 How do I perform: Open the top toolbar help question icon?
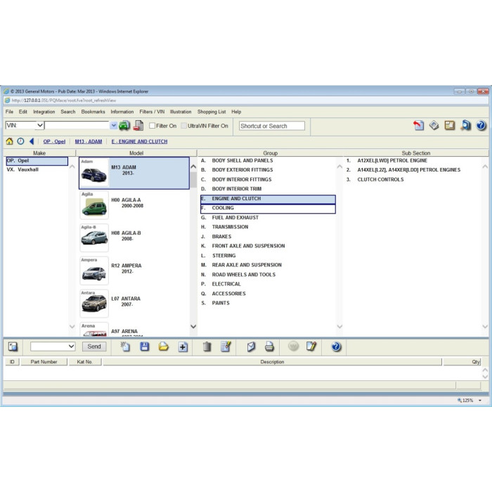tap(481, 126)
